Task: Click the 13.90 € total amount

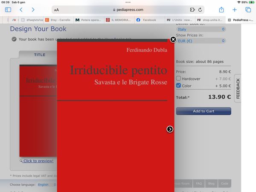Action: coord(219,97)
